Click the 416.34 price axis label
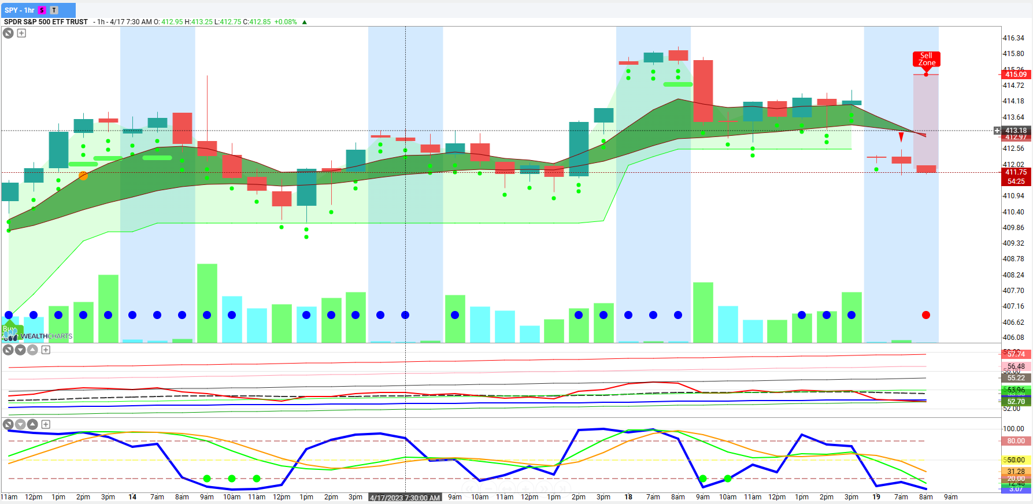The image size is (1033, 504). point(1013,38)
